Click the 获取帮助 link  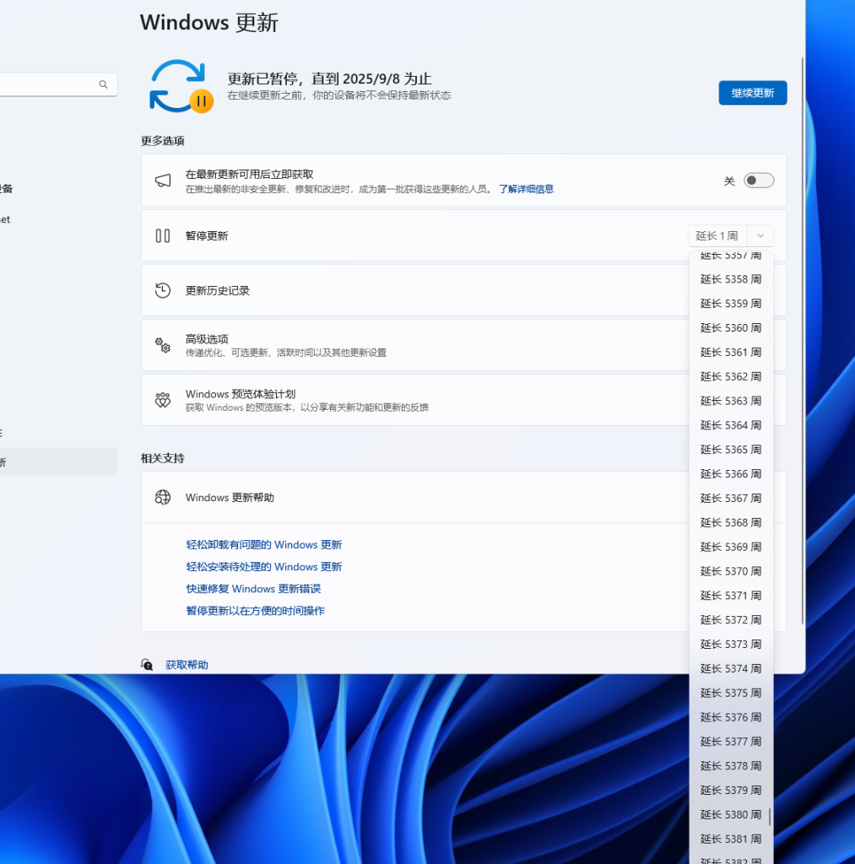point(187,665)
